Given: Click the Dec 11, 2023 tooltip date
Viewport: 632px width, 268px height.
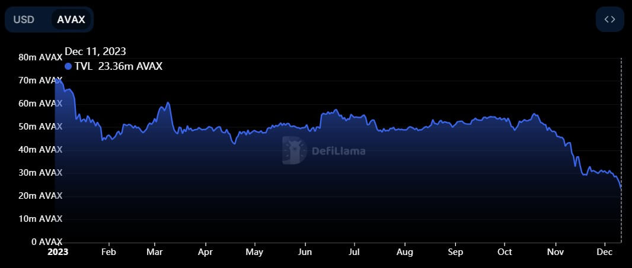Looking at the screenshot, I should click(95, 51).
